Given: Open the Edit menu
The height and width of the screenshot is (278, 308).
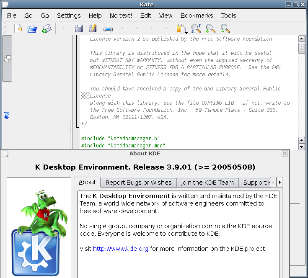Looking at the screenshot, I should (x=146, y=15).
